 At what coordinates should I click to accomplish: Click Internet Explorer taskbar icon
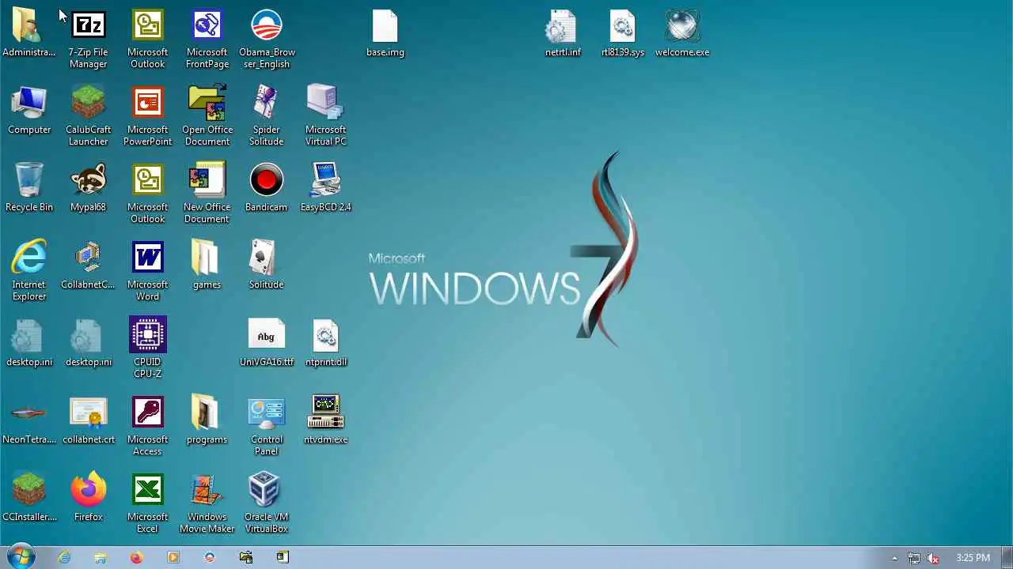[x=64, y=557]
